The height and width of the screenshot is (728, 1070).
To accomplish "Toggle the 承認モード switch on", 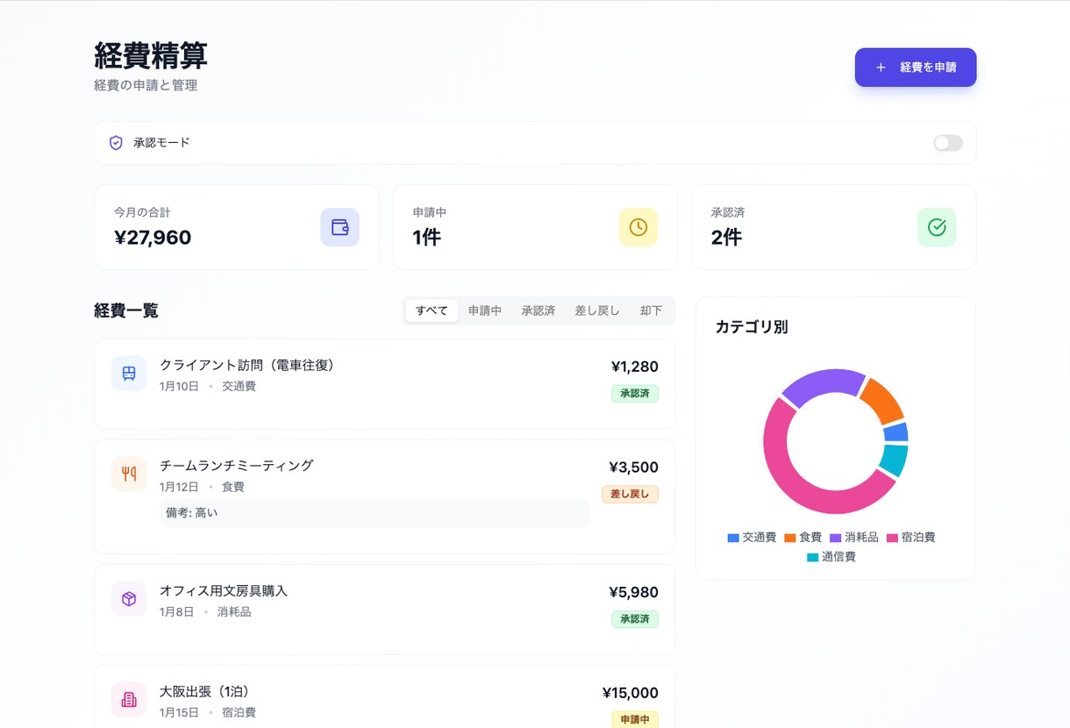I will point(947,143).
